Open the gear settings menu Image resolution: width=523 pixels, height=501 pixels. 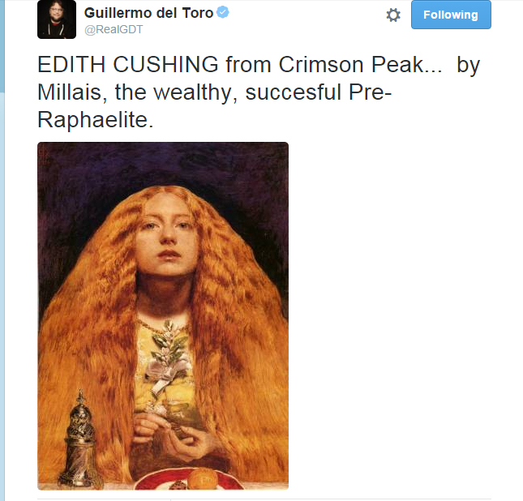pyautogui.click(x=393, y=15)
